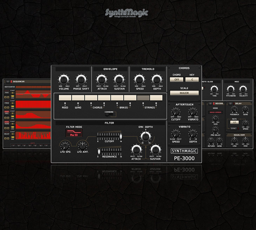Click the Reverb Size knob
Viewport: 256px width, 230px height.
[x=215, y=118]
